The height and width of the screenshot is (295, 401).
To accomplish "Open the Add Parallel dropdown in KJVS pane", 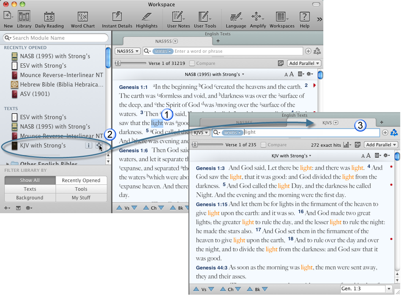I will (x=381, y=145).
